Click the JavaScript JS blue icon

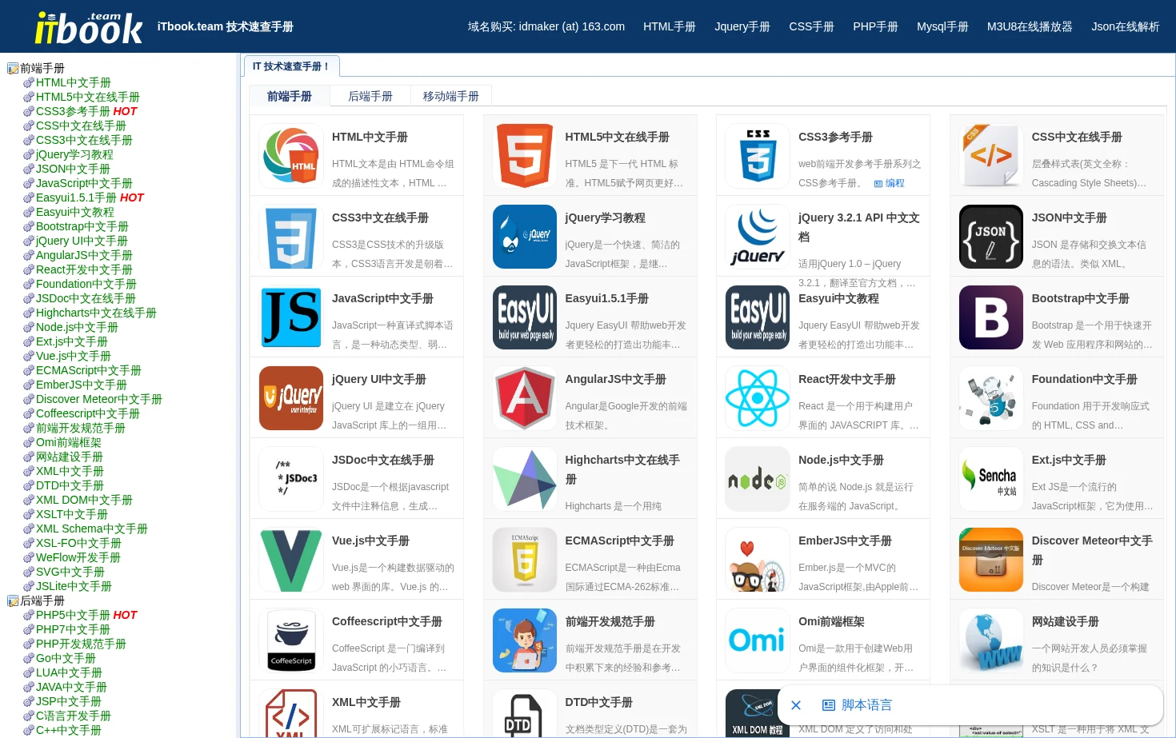coord(291,317)
